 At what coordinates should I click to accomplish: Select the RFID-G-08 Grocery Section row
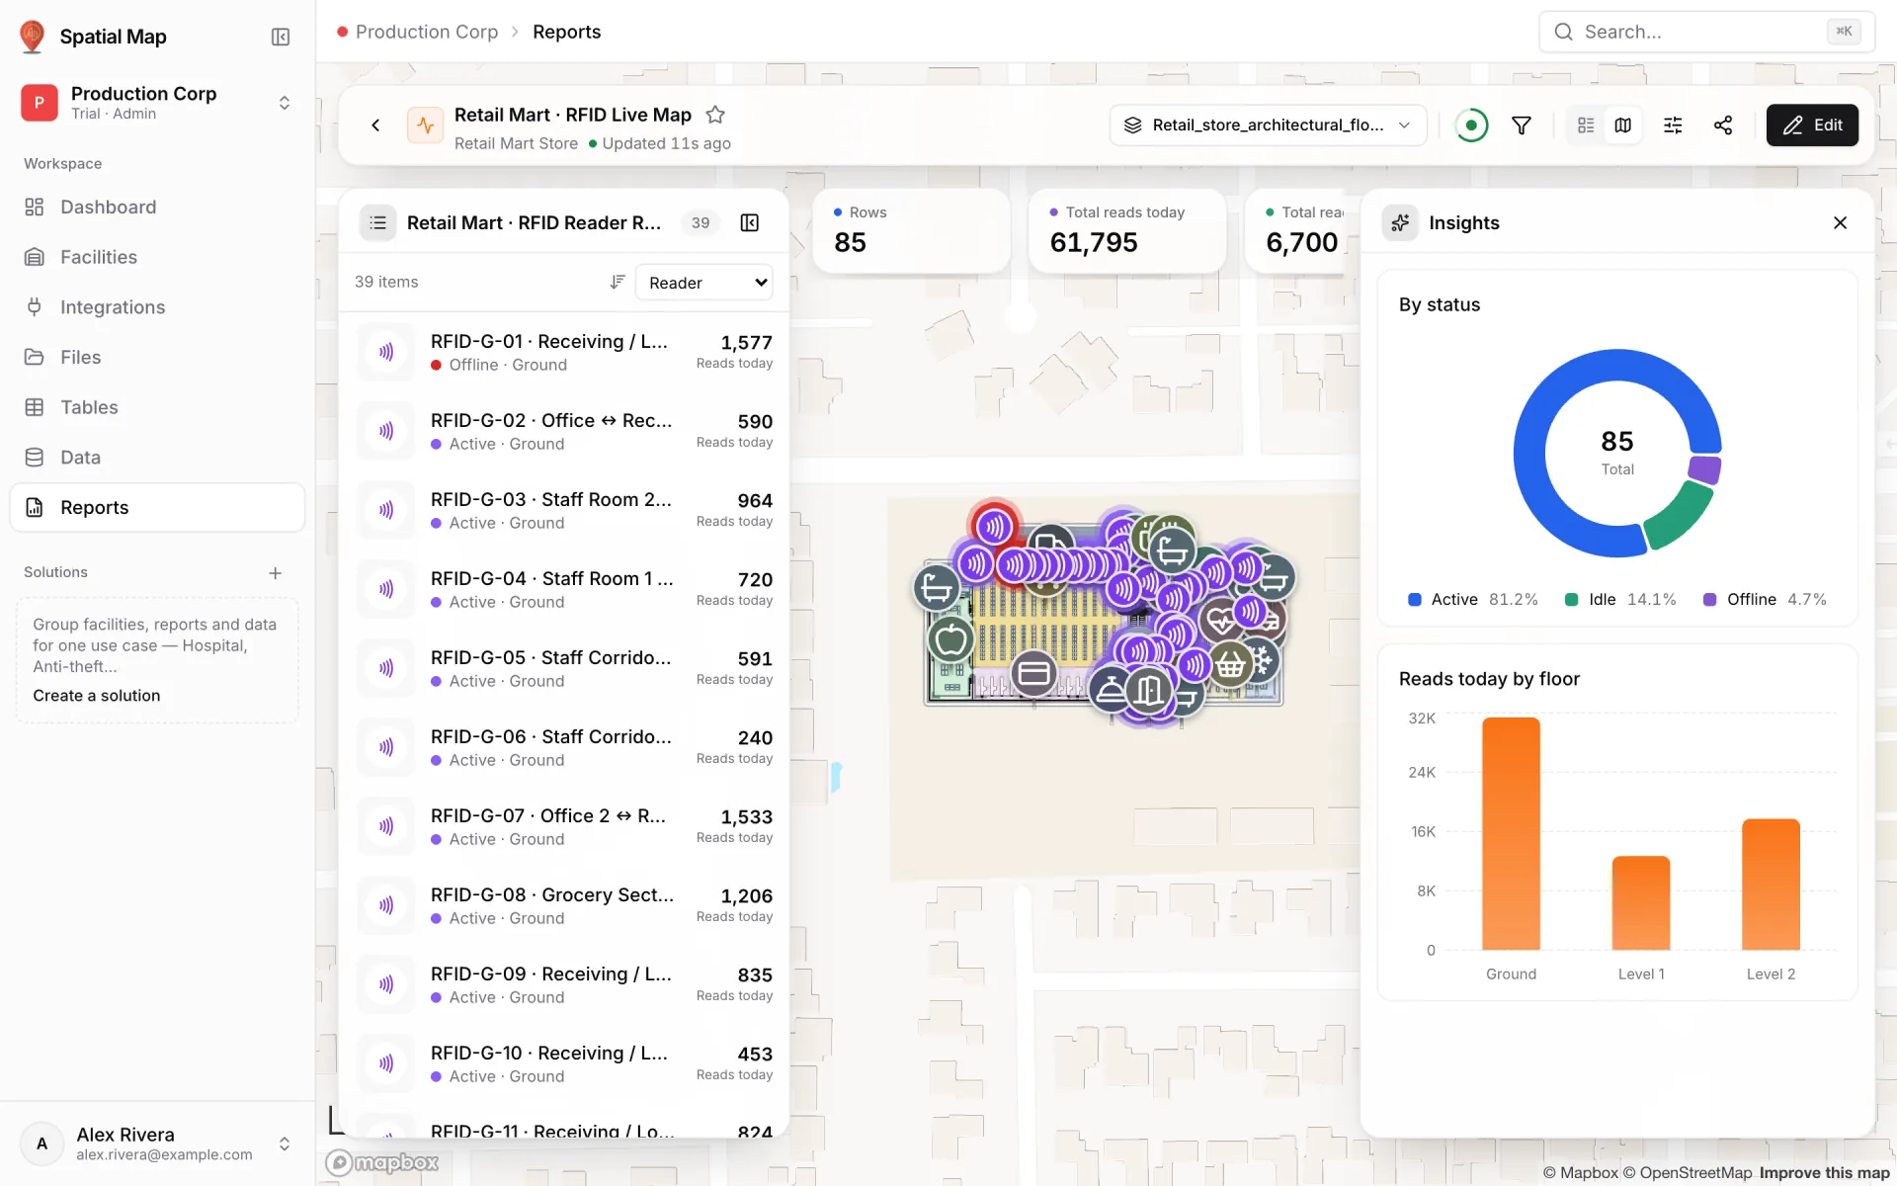[564, 905]
